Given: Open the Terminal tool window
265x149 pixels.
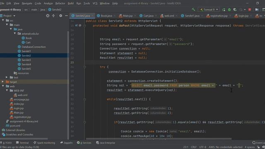Looking at the screenshot, I should click(x=22, y=143).
